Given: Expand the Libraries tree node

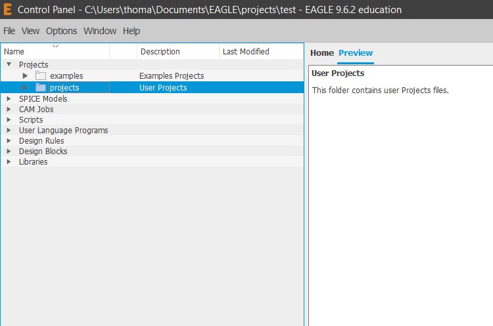Looking at the screenshot, I should 9,162.
